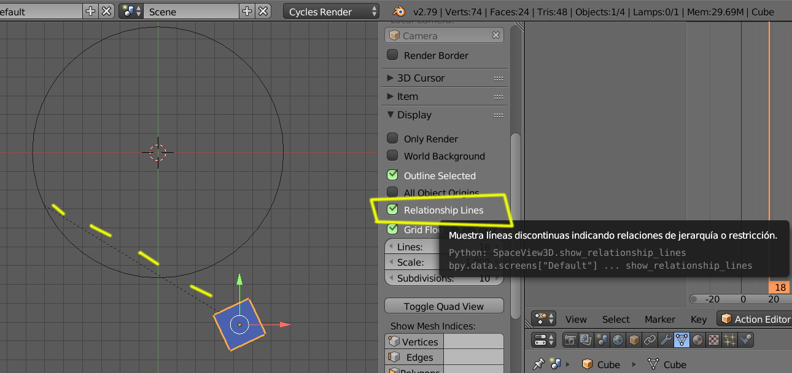Click the Cube mesh name in breadcrumb
The height and width of the screenshot is (373, 792).
[675, 364]
